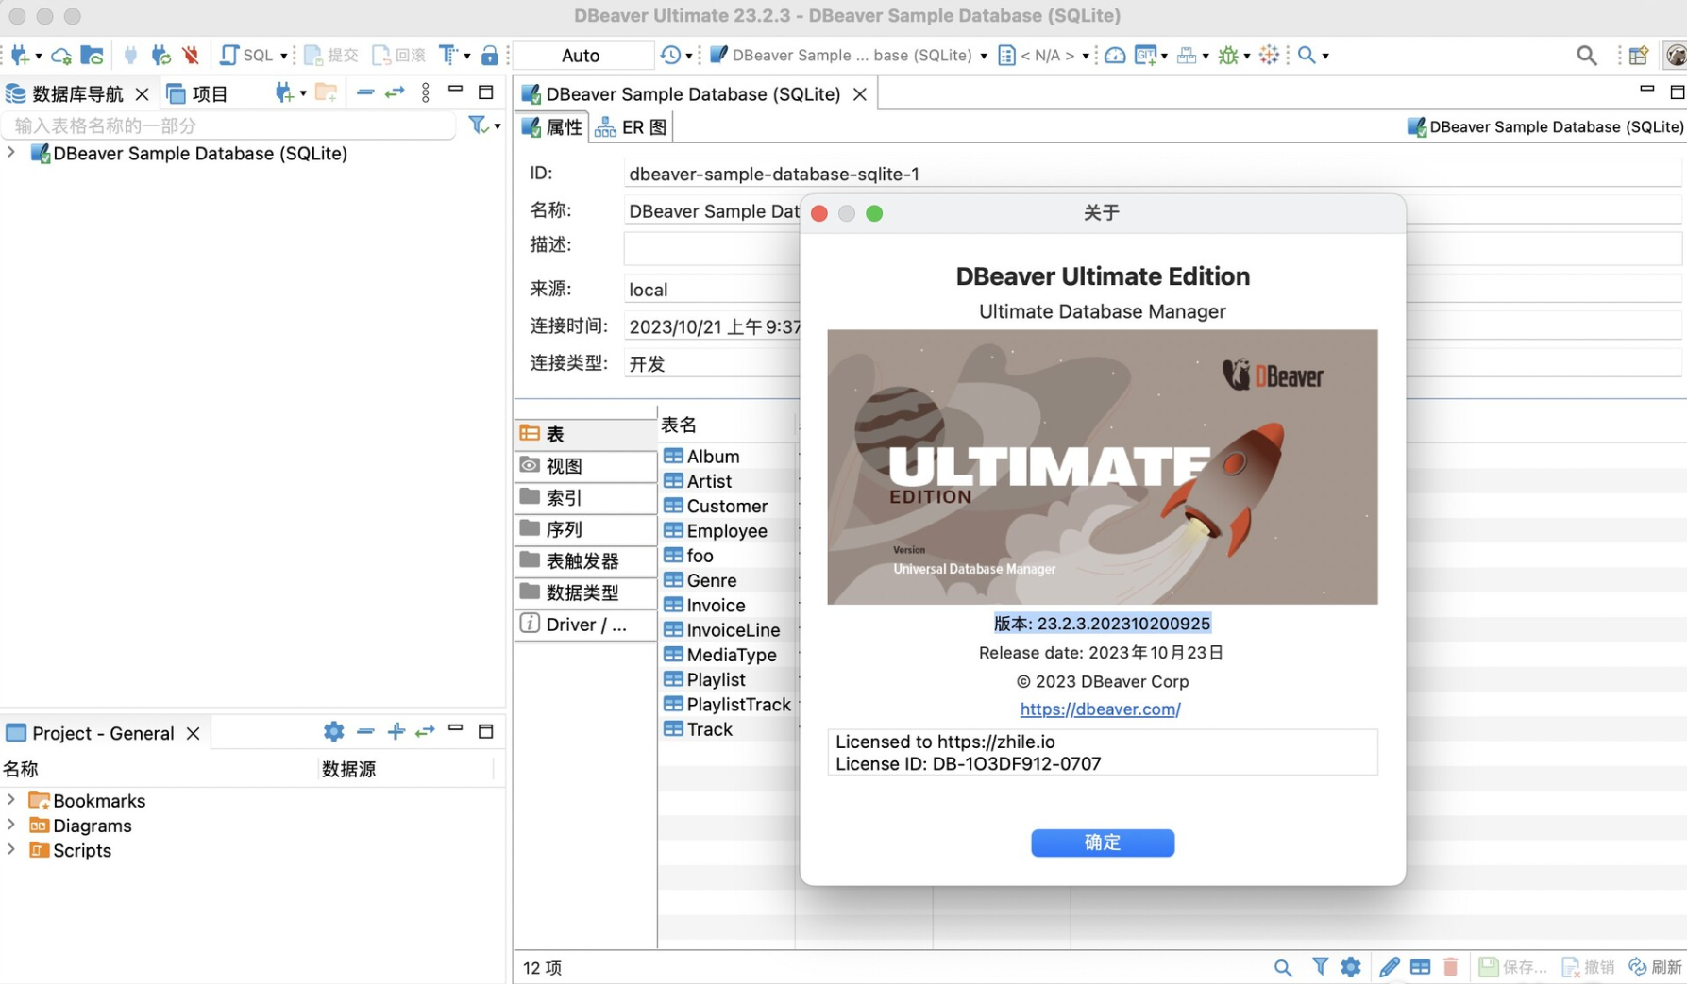Click the status bar search magnifier icon
This screenshot has width=1687, height=984.
coord(1283,967)
